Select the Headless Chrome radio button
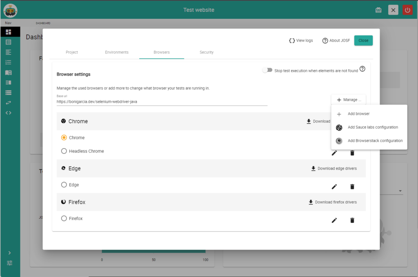418x277 pixels. click(64, 151)
